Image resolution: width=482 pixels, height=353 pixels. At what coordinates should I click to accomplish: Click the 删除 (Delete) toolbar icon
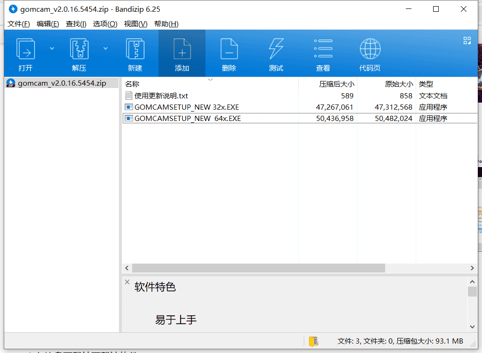(x=229, y=48)
